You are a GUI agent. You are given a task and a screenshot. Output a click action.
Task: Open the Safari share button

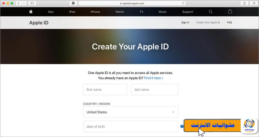(244, 3)
